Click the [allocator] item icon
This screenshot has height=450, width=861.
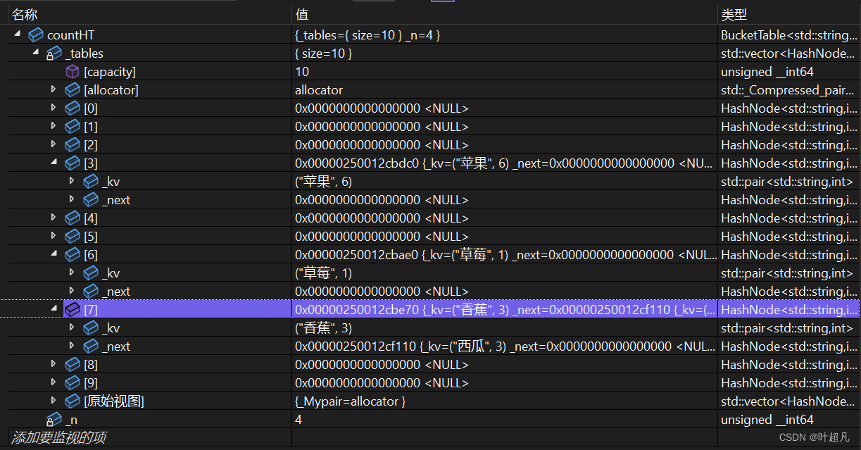(x=73, y=90)
